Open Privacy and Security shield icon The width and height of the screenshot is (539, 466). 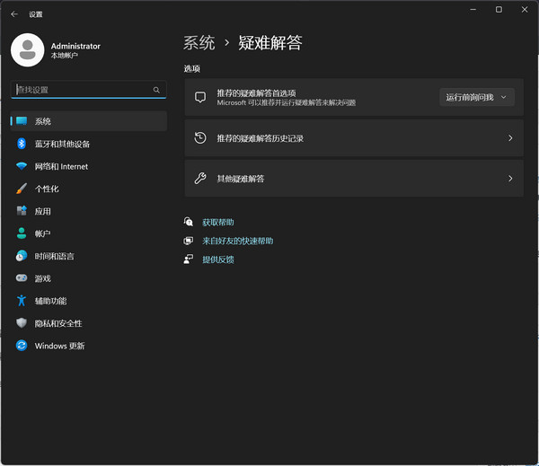(x=22, y=323)
